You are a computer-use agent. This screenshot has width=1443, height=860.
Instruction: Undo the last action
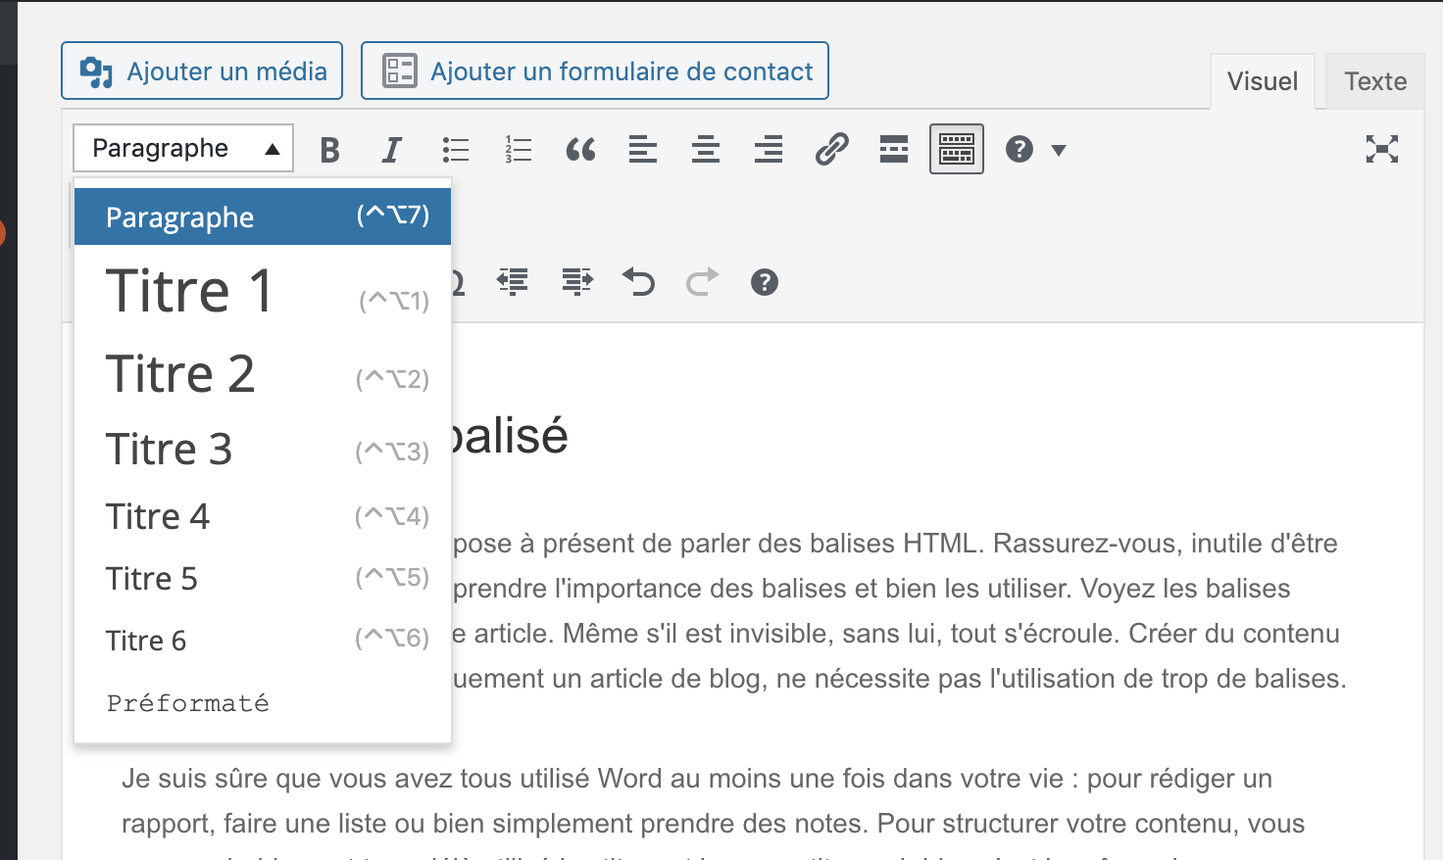(x=639, y=282)
